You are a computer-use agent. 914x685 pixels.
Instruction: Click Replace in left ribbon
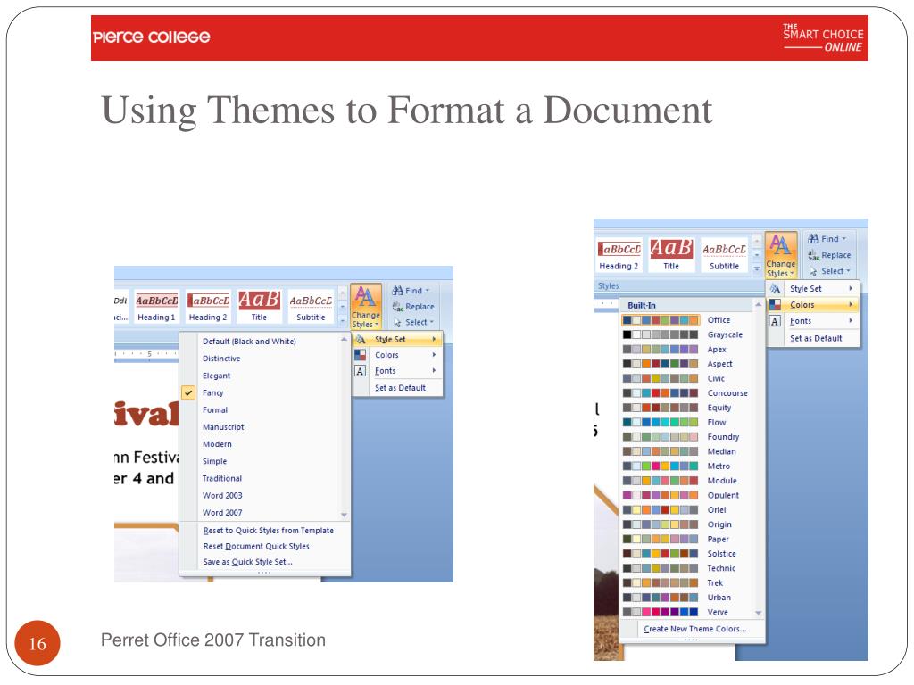412,307
